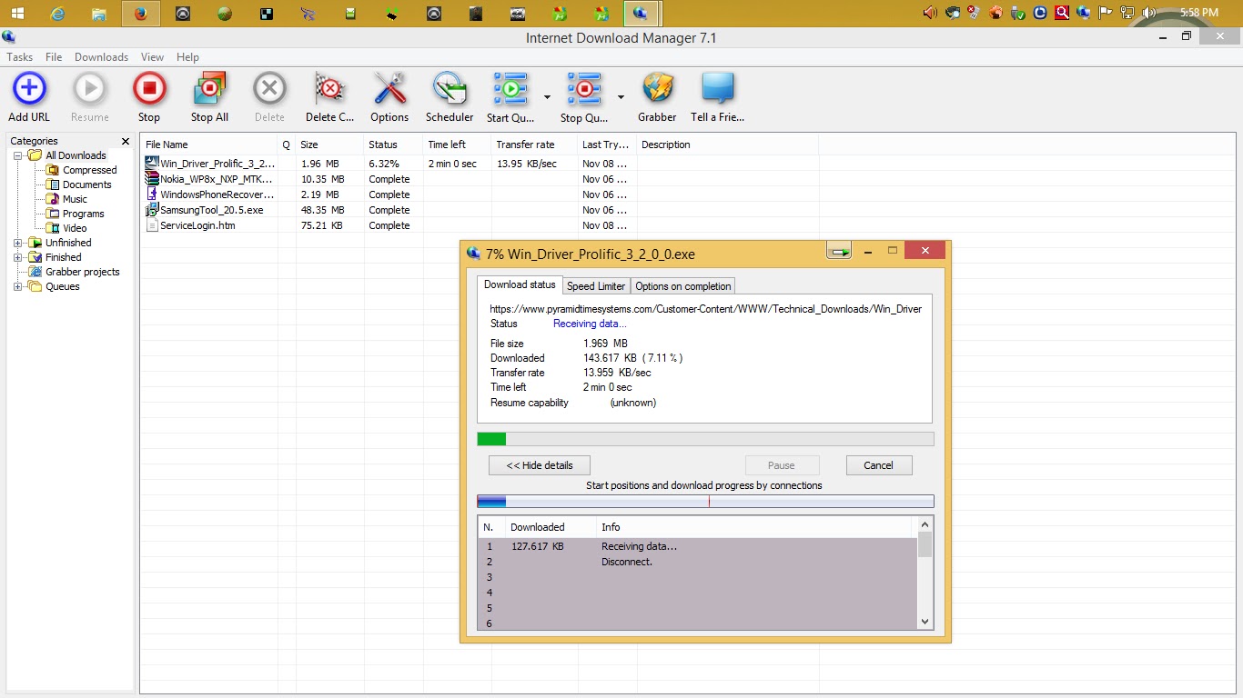Click the blue connections progress bar
This screenshot has width=1243, height=698.
click(705, 501)
